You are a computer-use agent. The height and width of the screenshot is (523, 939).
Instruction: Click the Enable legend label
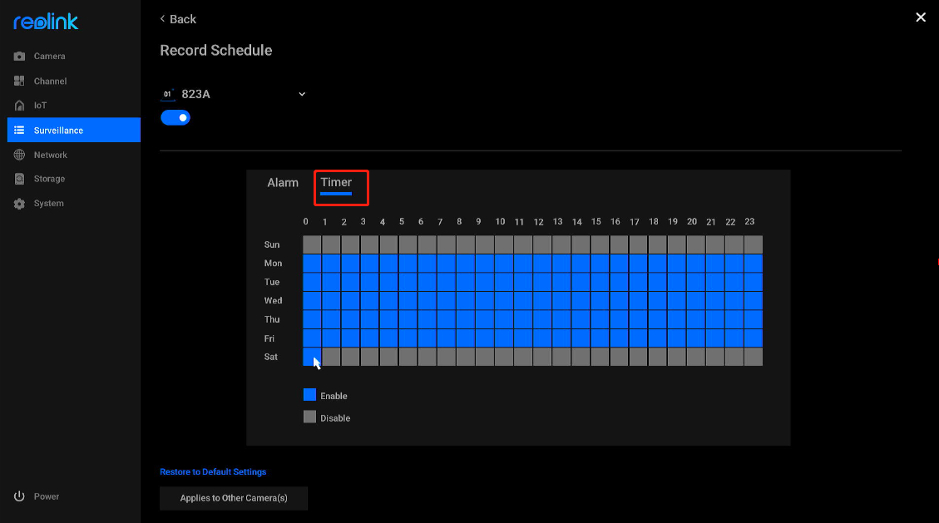click(x=334, y=396)
